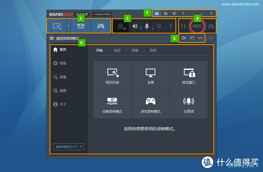
Task: Open the help question mark icon
Action: 183,13
